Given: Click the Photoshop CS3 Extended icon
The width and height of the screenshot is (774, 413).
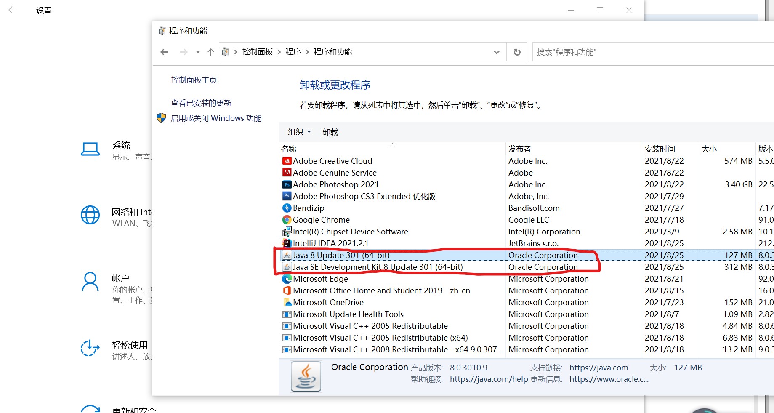Looking at the screenshot, I should 287,196.
